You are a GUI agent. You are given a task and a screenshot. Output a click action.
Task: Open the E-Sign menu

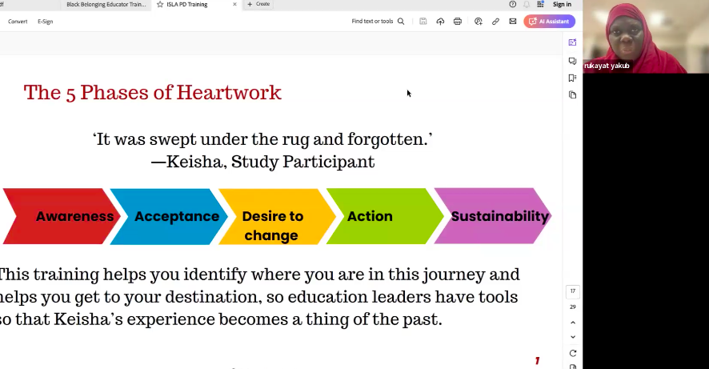click(46, 22)
